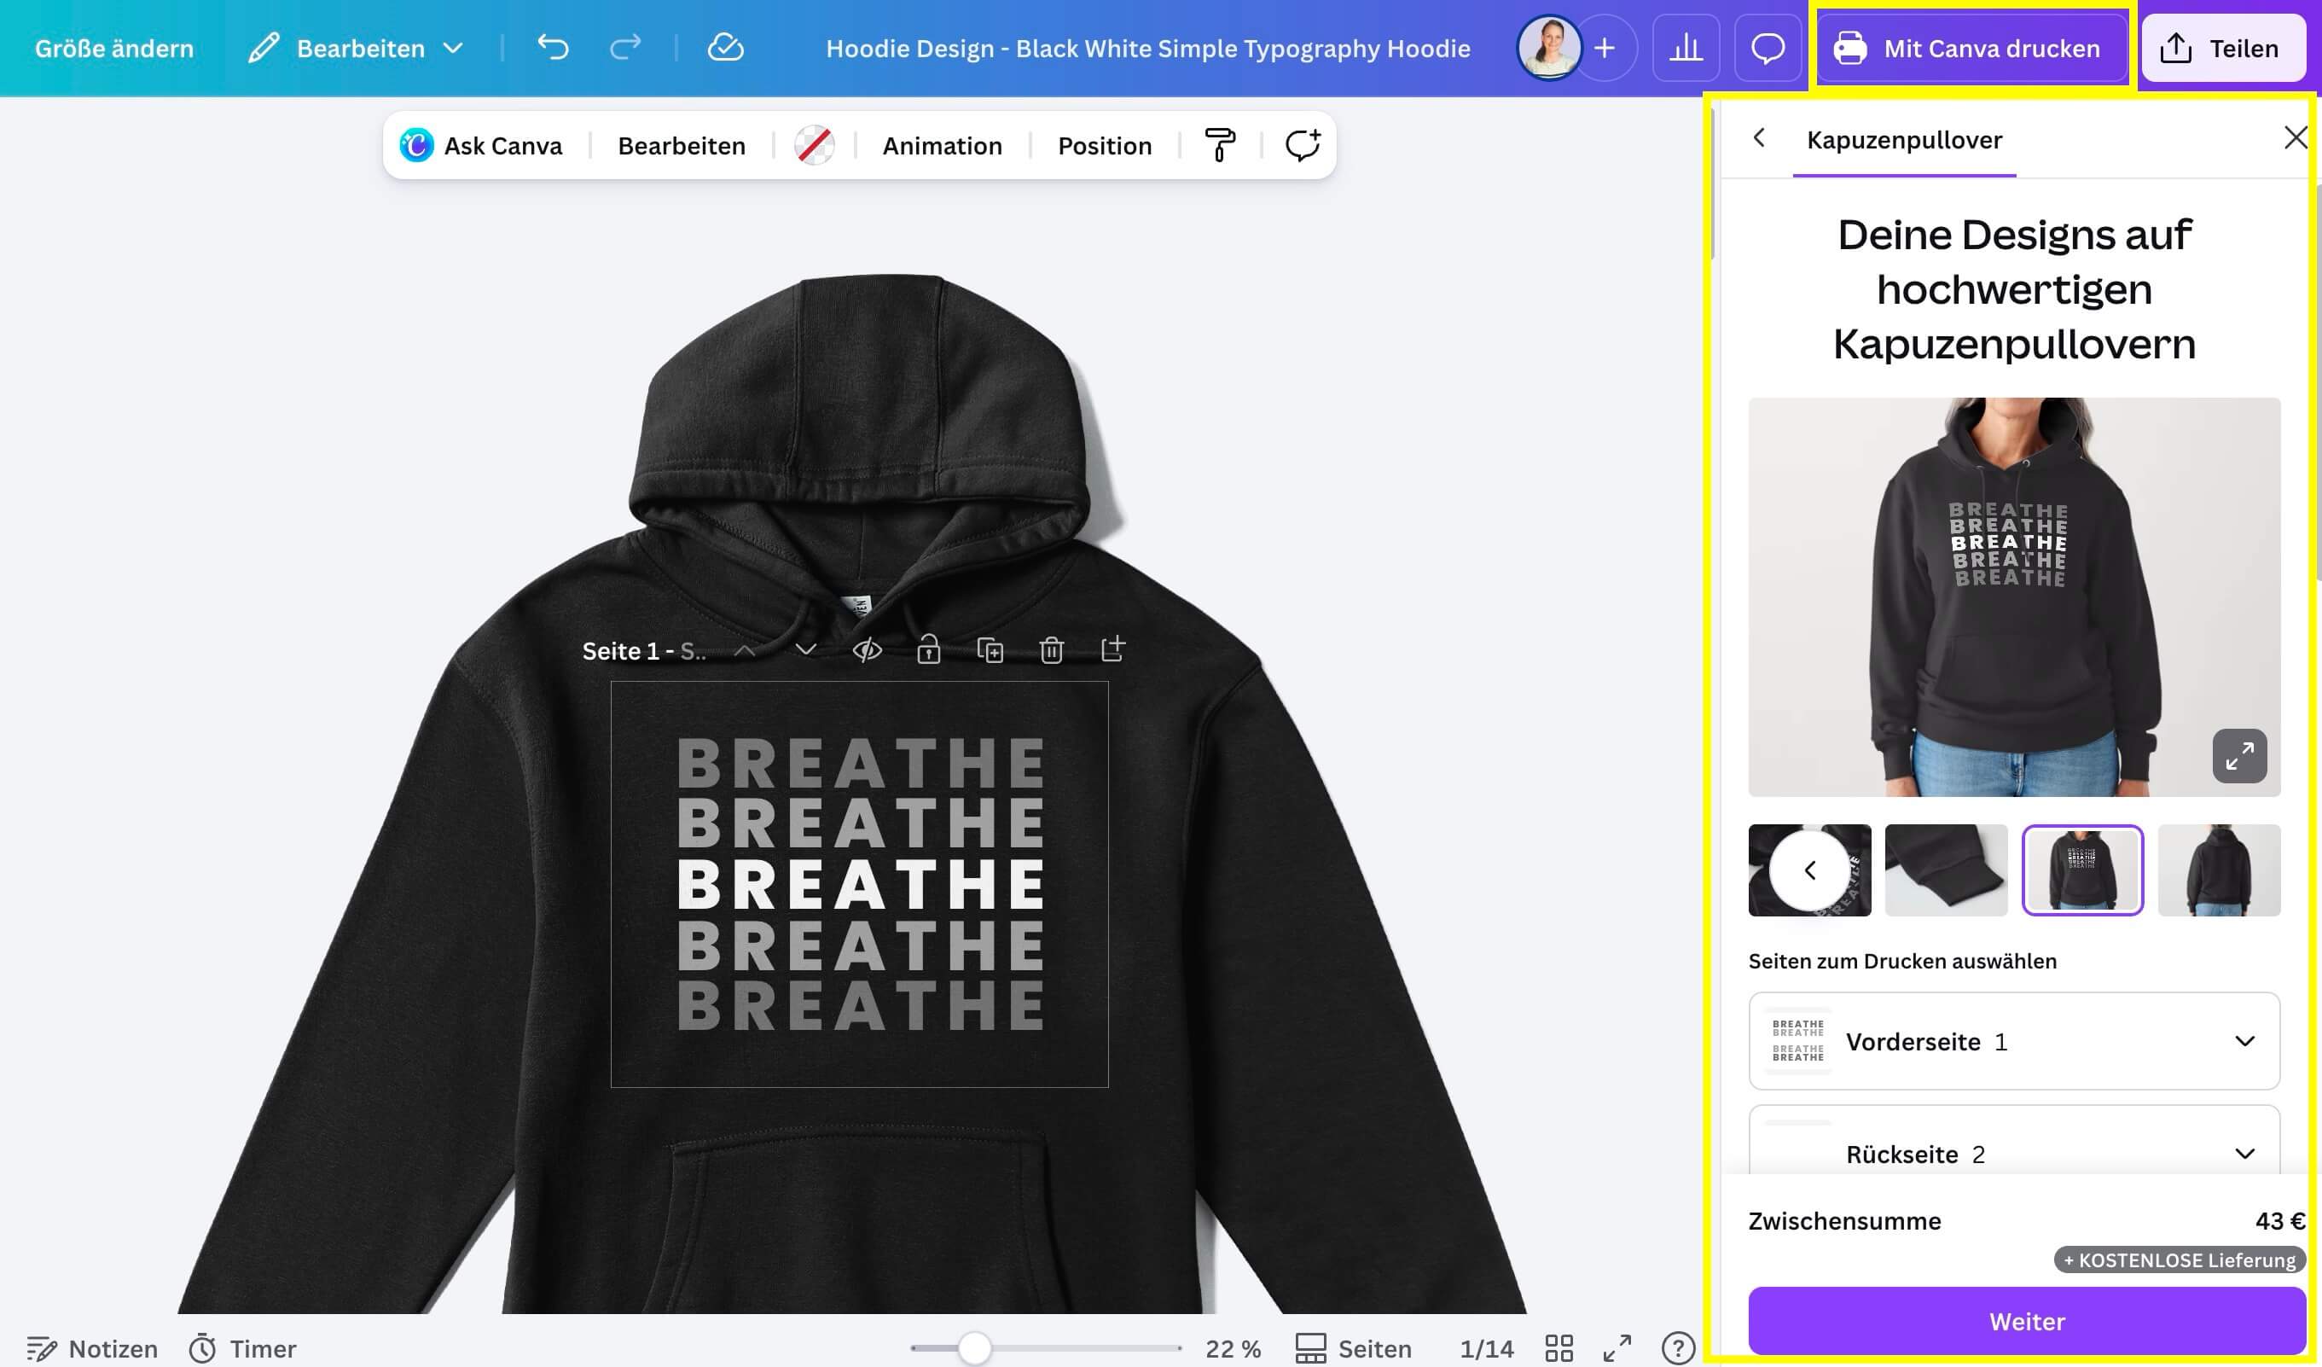This screenshot has height=1367, width=2322.
Task: Hide page using the eye icon
Action: 867,650
